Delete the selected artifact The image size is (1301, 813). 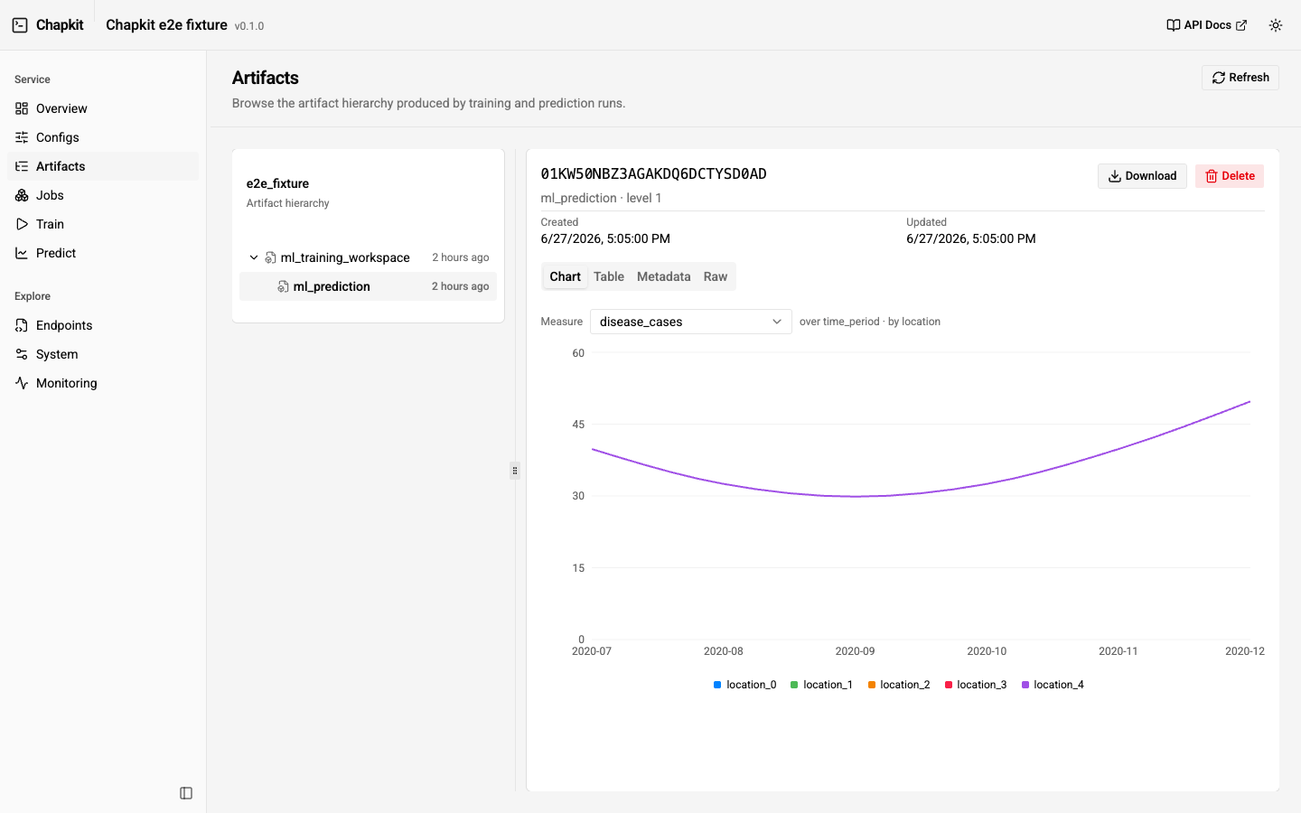1230,176
